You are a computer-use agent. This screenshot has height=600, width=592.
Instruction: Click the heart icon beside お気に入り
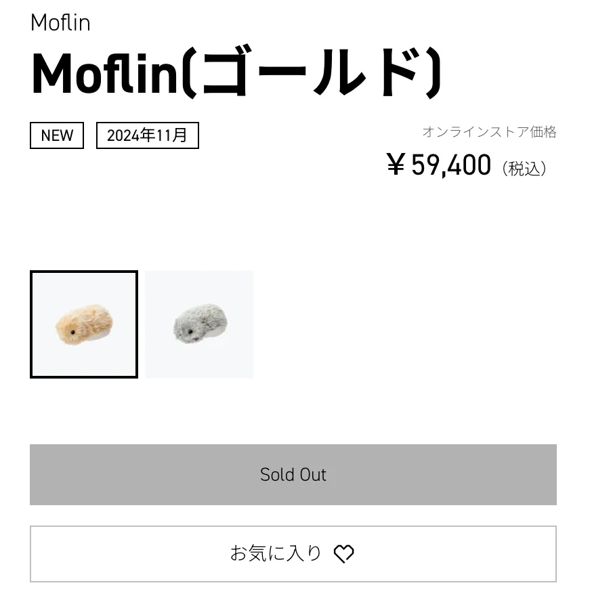click(344, 554)
